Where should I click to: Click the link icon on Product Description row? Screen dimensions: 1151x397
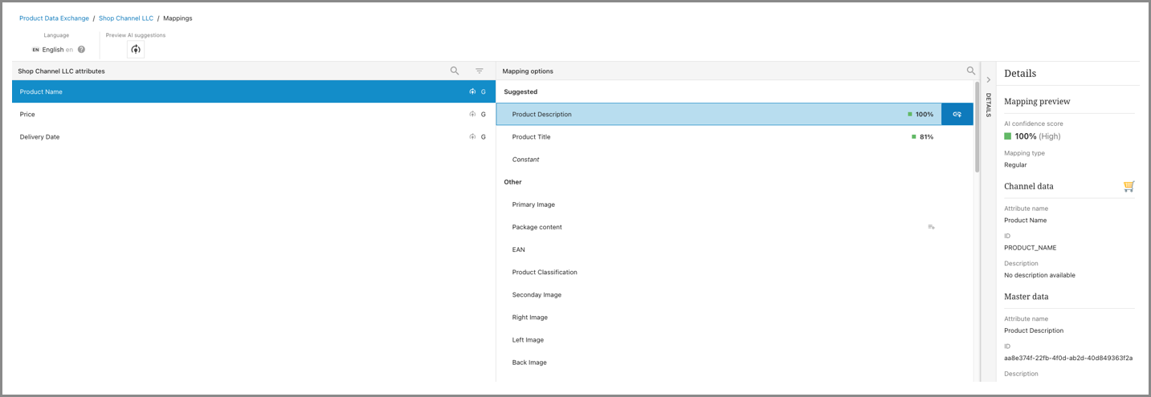tap(957, 115)
